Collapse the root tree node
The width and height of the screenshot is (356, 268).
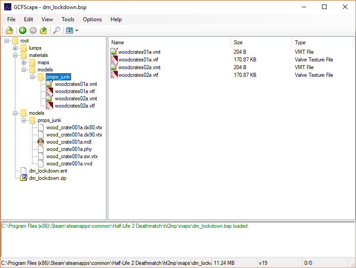click(x=7, y=41)
